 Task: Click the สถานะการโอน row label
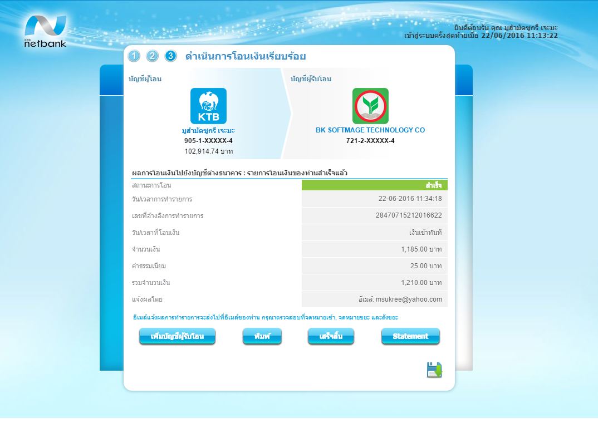pos(151,185)
